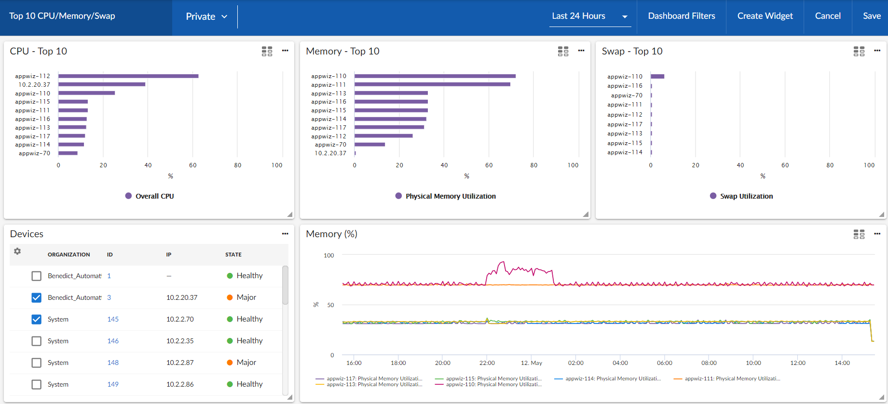888x404 pixels.
Task: Open Devices table column settings gear
Action: coord(17,251)
